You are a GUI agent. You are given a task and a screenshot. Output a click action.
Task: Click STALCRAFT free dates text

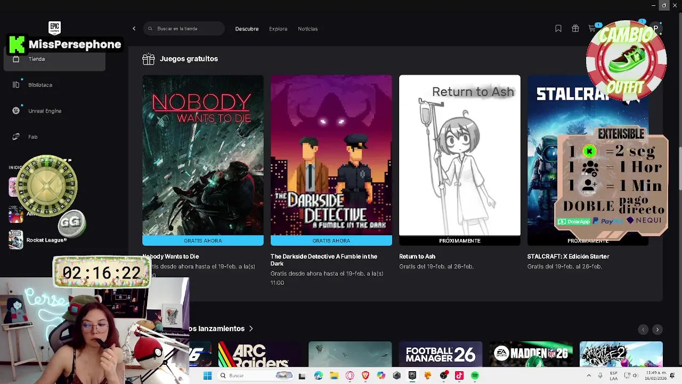565,267
